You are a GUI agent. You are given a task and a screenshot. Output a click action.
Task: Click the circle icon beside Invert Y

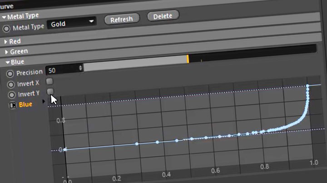10,95
